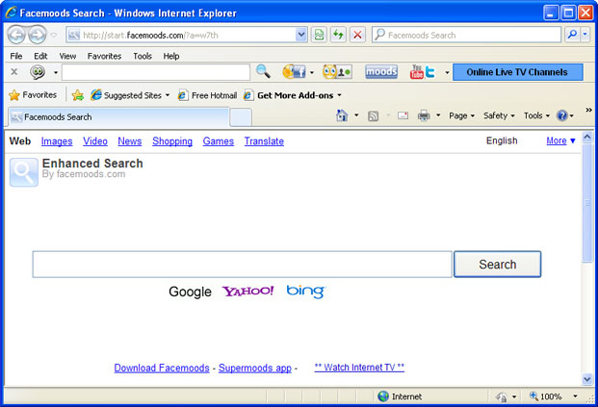Expand the address bar history dropdown
The height and width of the screenshot is (407, 598).
tap(301, 35)
